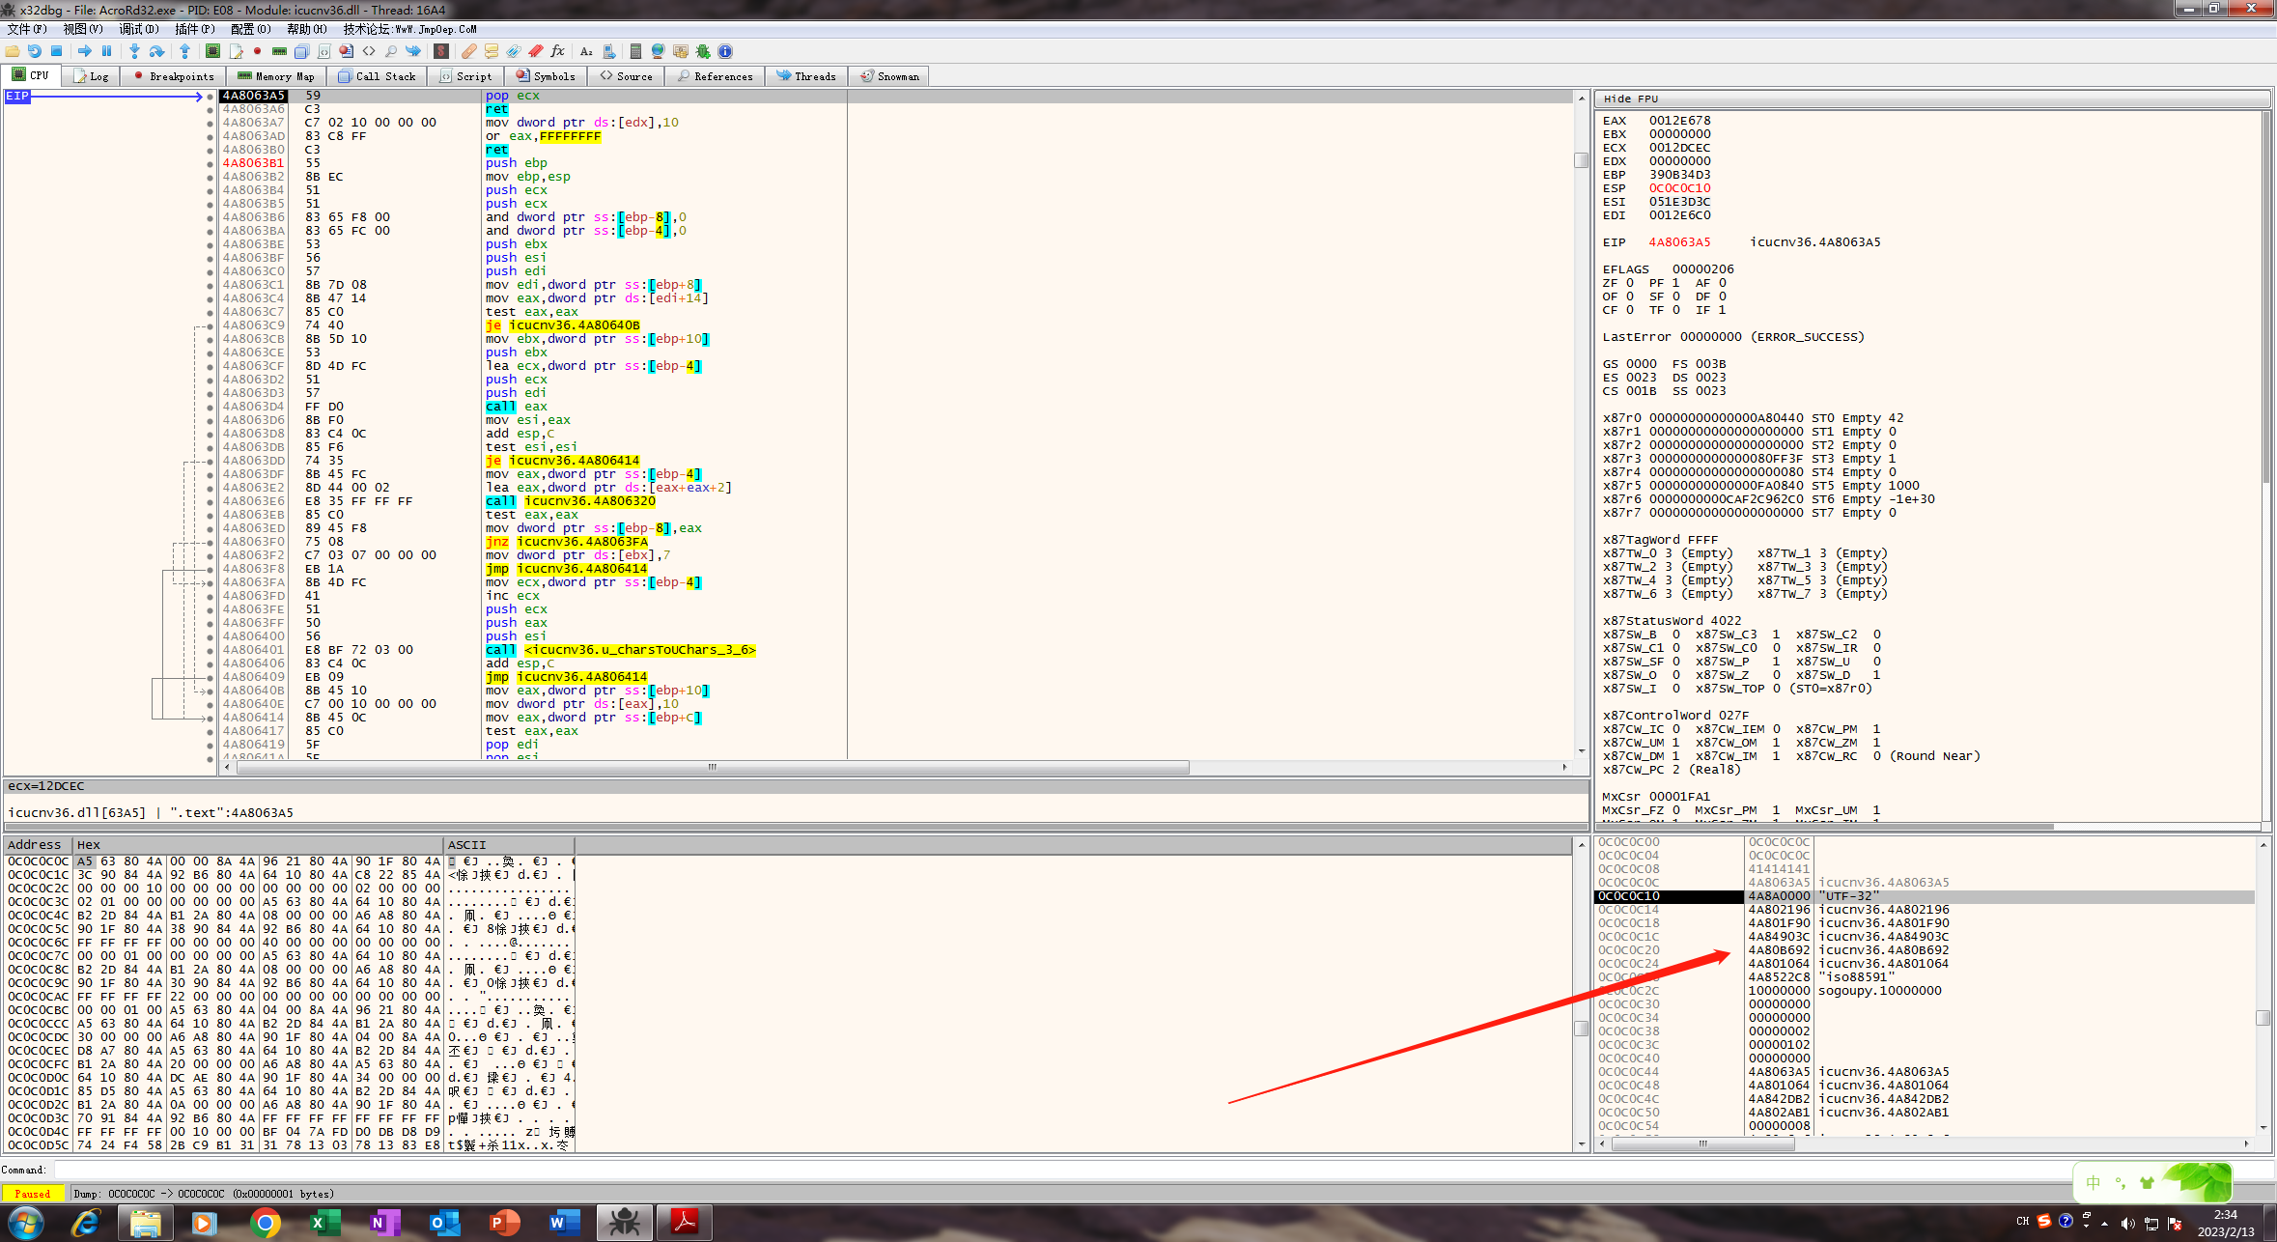
Task: Open the Log view from toolbar notepad icon
Action: pos(236,51)
